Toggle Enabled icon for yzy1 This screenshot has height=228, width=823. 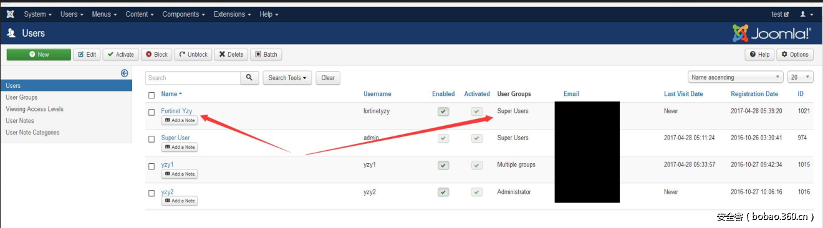pyautogui.click(x=443, y=165)
